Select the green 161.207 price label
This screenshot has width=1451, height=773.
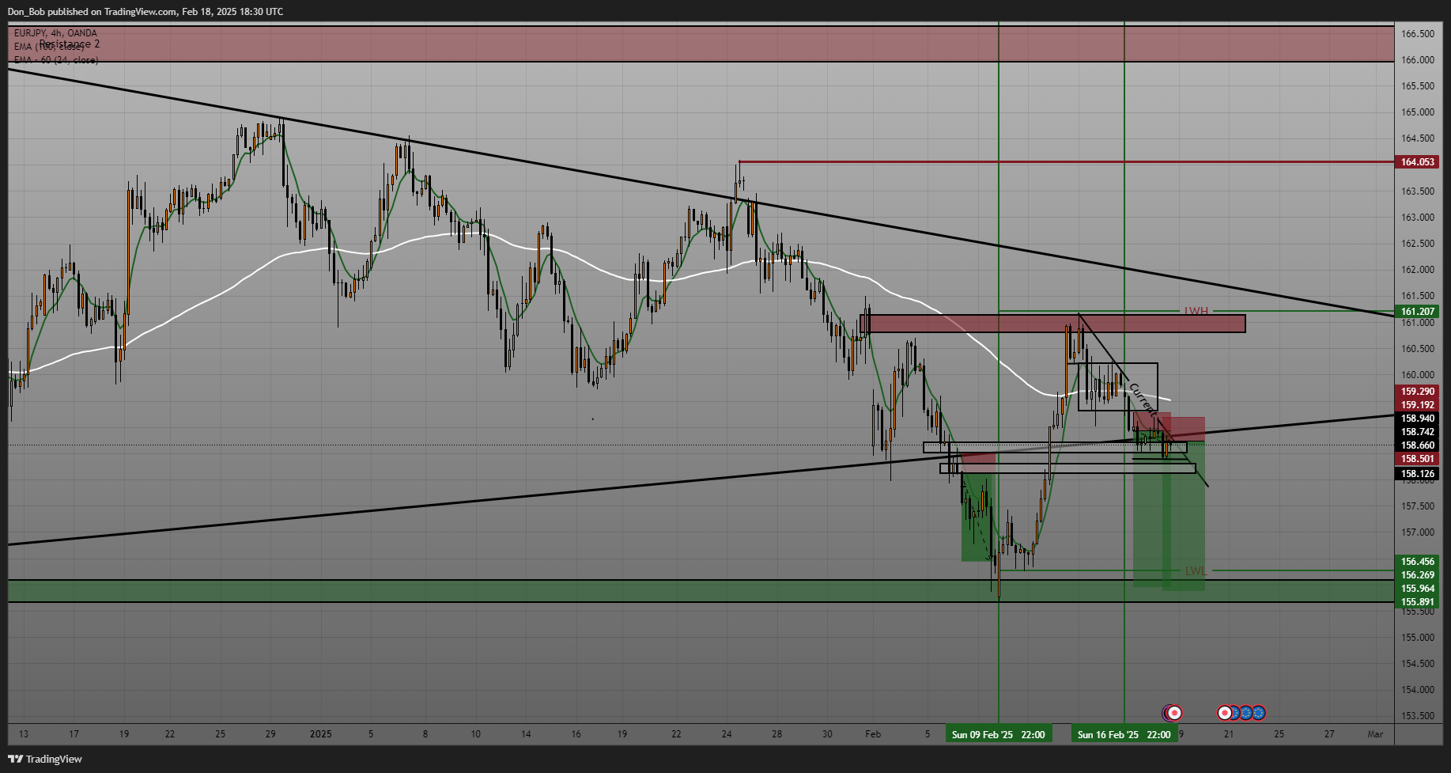[1417, 312]
